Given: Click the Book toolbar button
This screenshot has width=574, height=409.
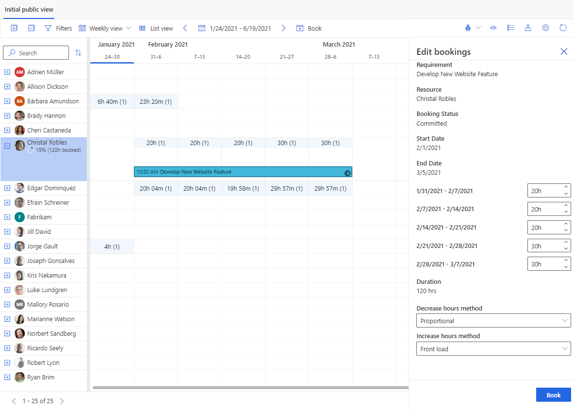Looking at the screenshot, I should click(x=309, y=28).
